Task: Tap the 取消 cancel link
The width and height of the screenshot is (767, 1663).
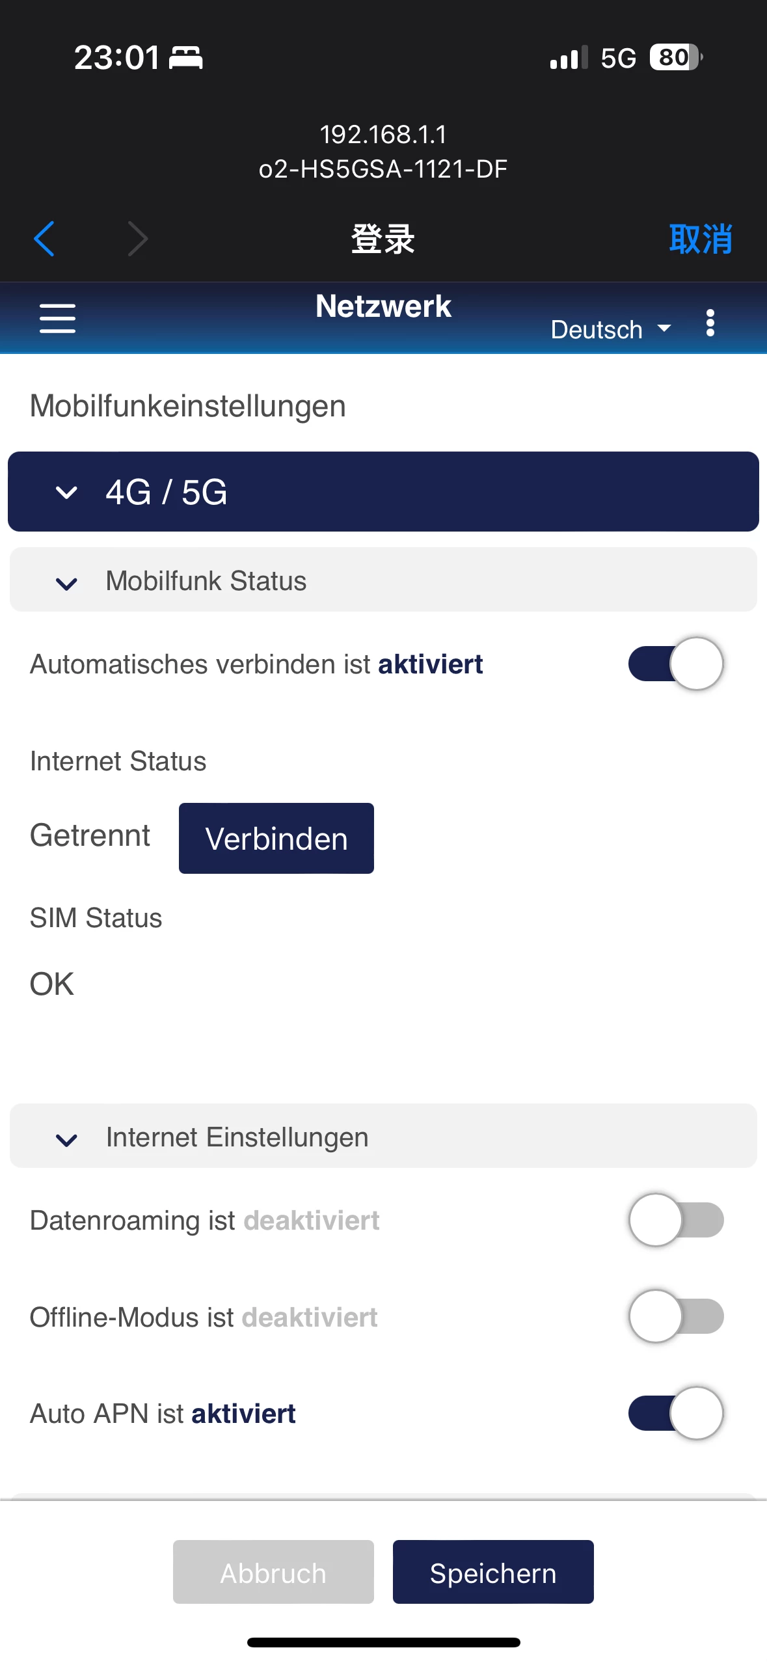Action: (700, 239)
